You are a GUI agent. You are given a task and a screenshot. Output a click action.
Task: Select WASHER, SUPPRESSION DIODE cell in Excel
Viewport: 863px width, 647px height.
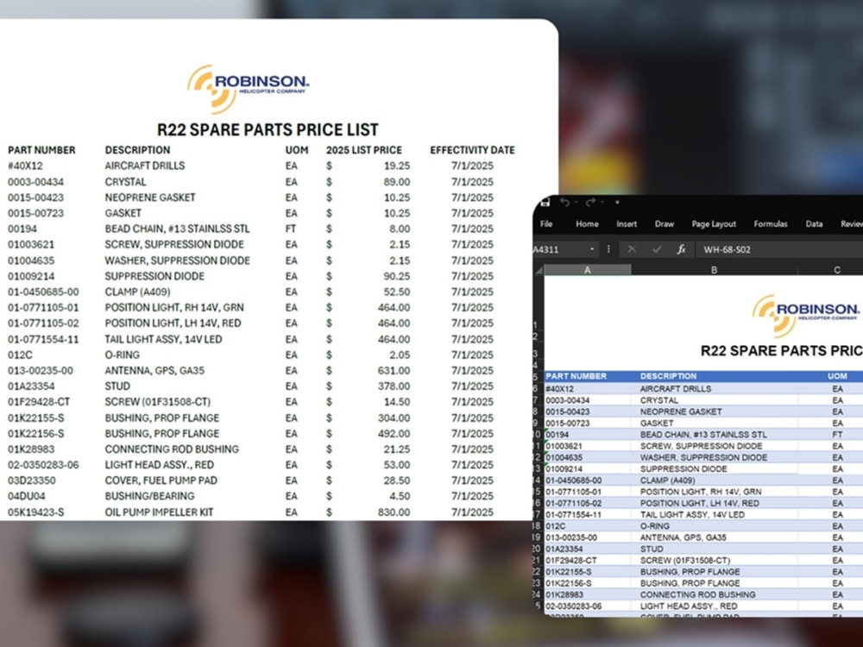[714, 457]
